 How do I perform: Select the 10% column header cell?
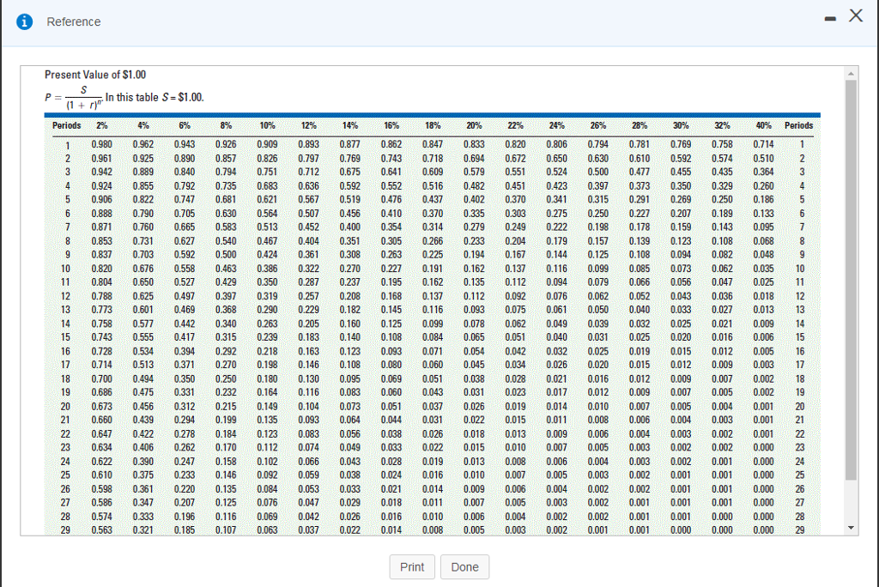point(267,125)
